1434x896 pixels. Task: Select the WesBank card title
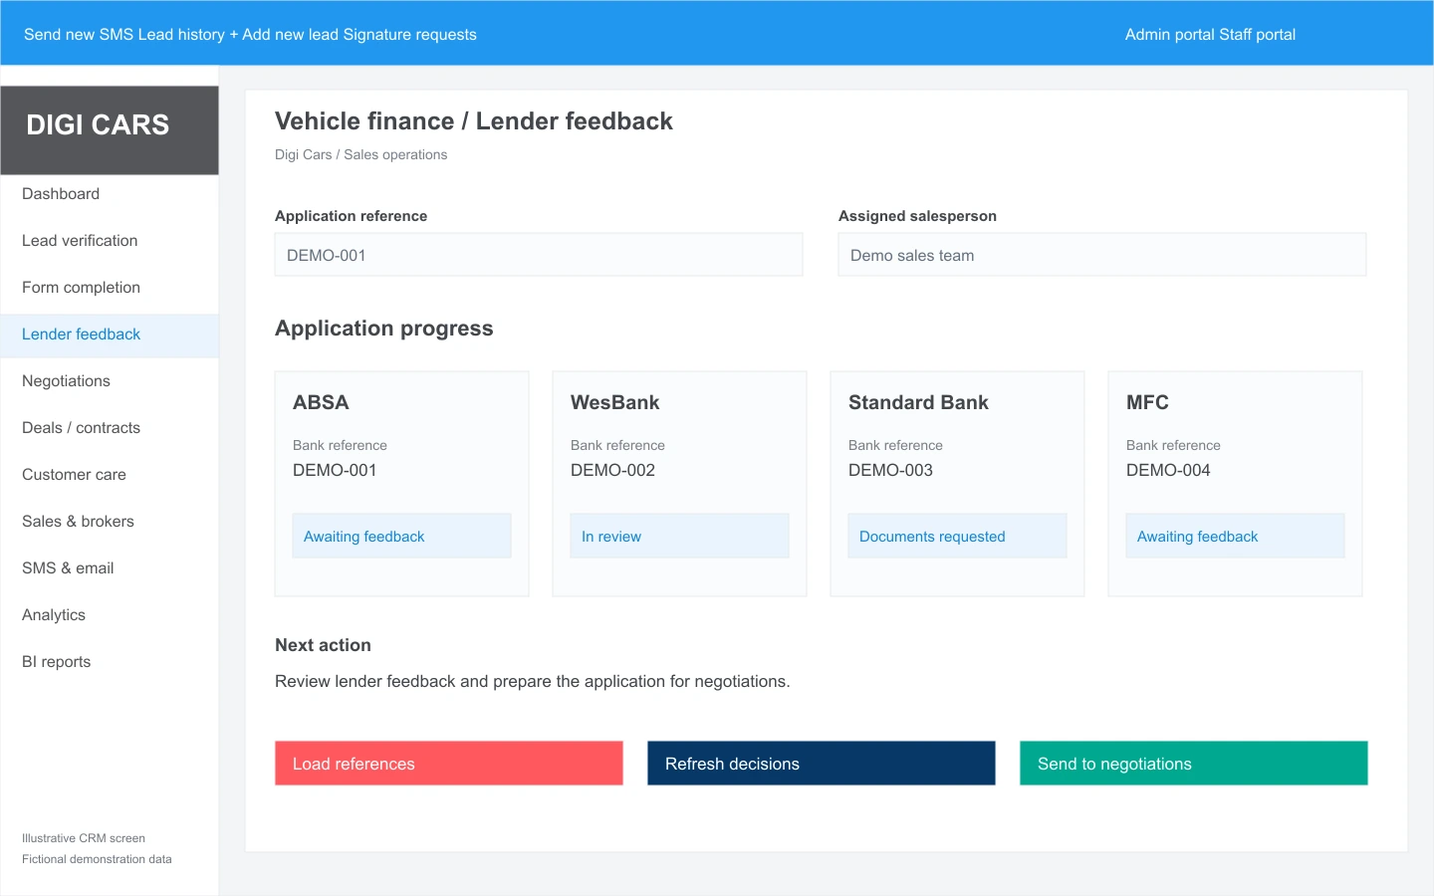pos(614,402)
